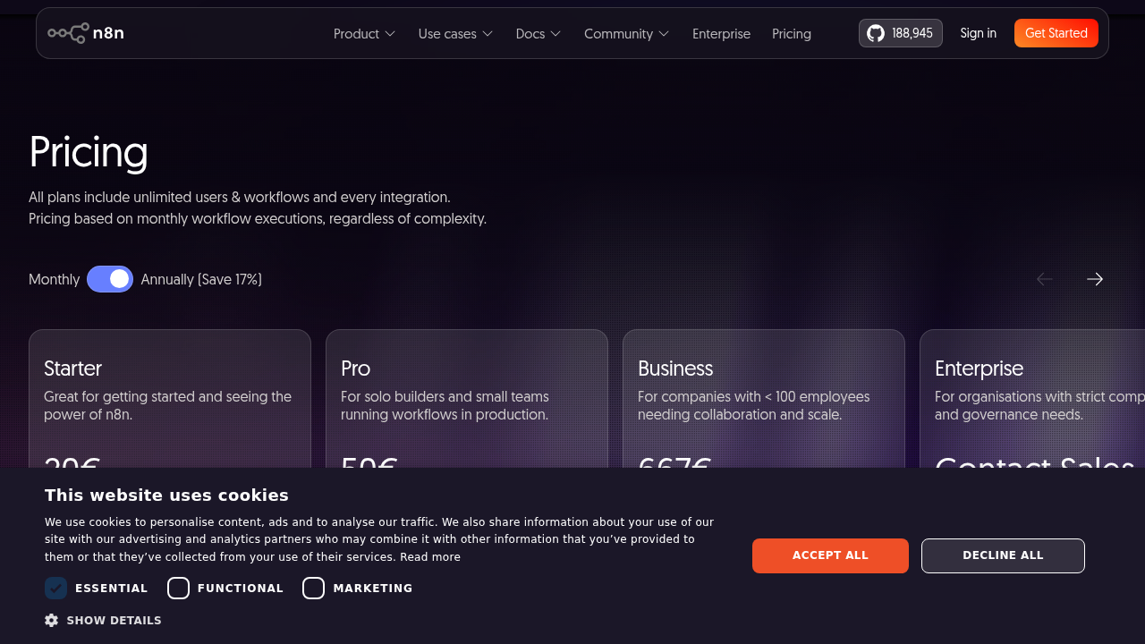Expand the Docs menu
This screenshot has width=1145, height=644.
539,34
